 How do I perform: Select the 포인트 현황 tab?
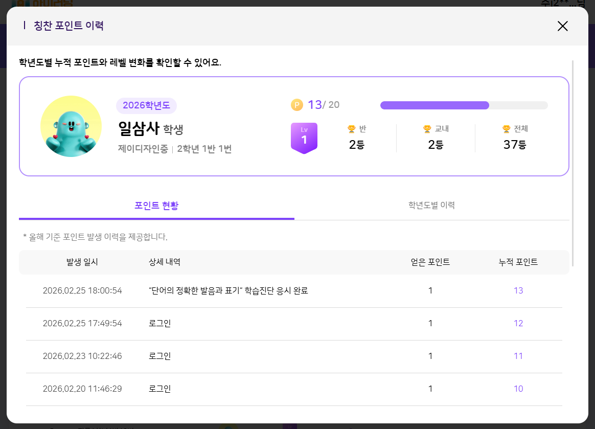pos(156,206)
